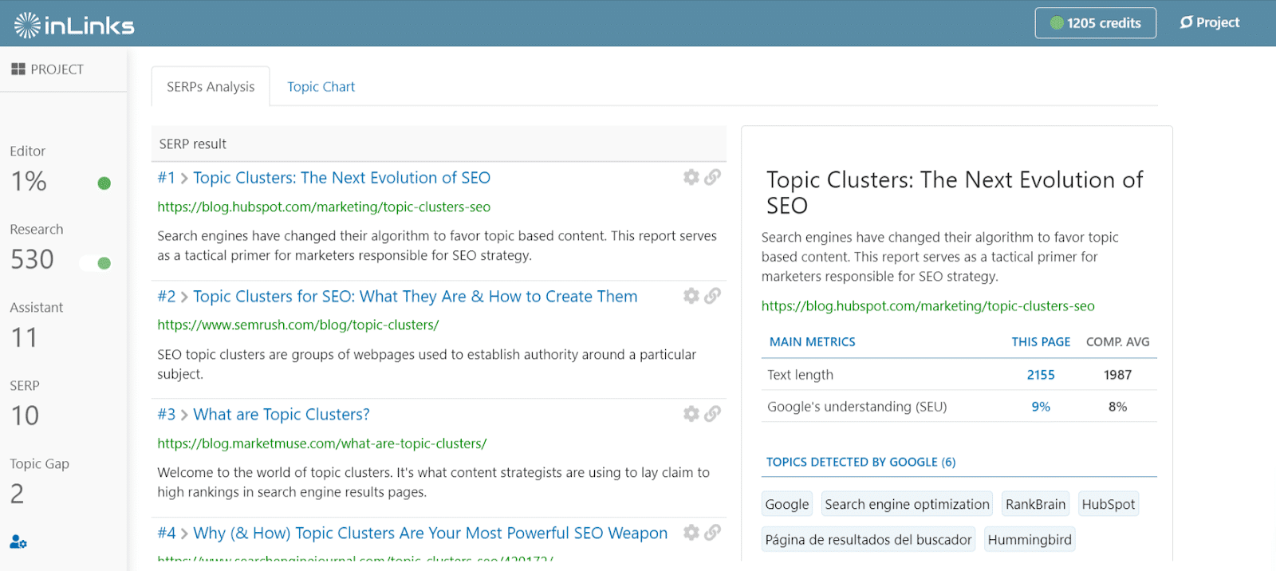Screen dimensions: 1276x571
Task: Open settings gear for SERP result #1
Action: pos(691,177)
